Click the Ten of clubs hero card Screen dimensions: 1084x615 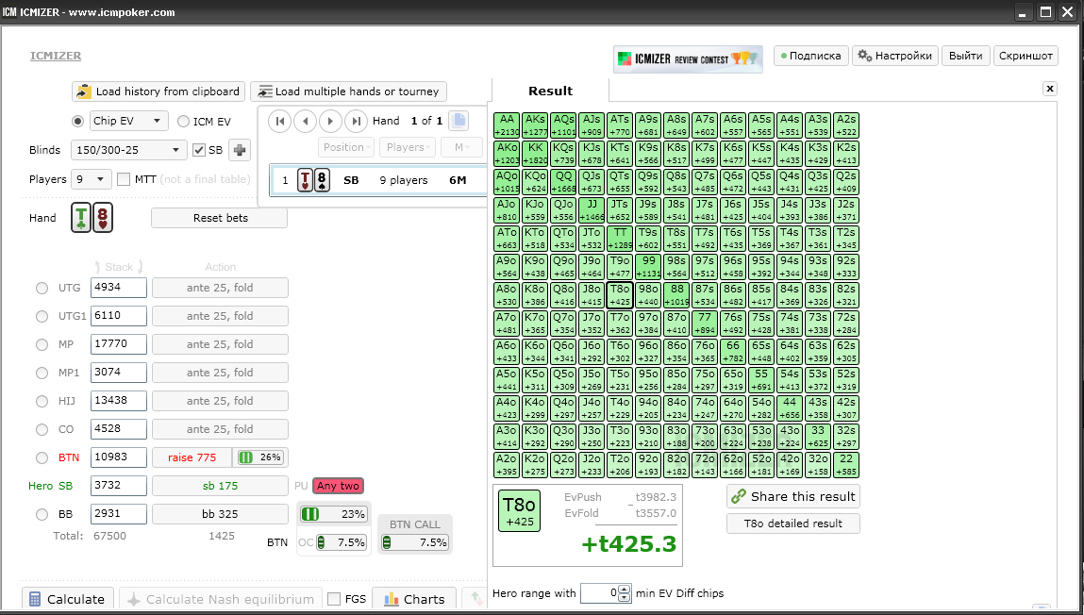(81, 218)
